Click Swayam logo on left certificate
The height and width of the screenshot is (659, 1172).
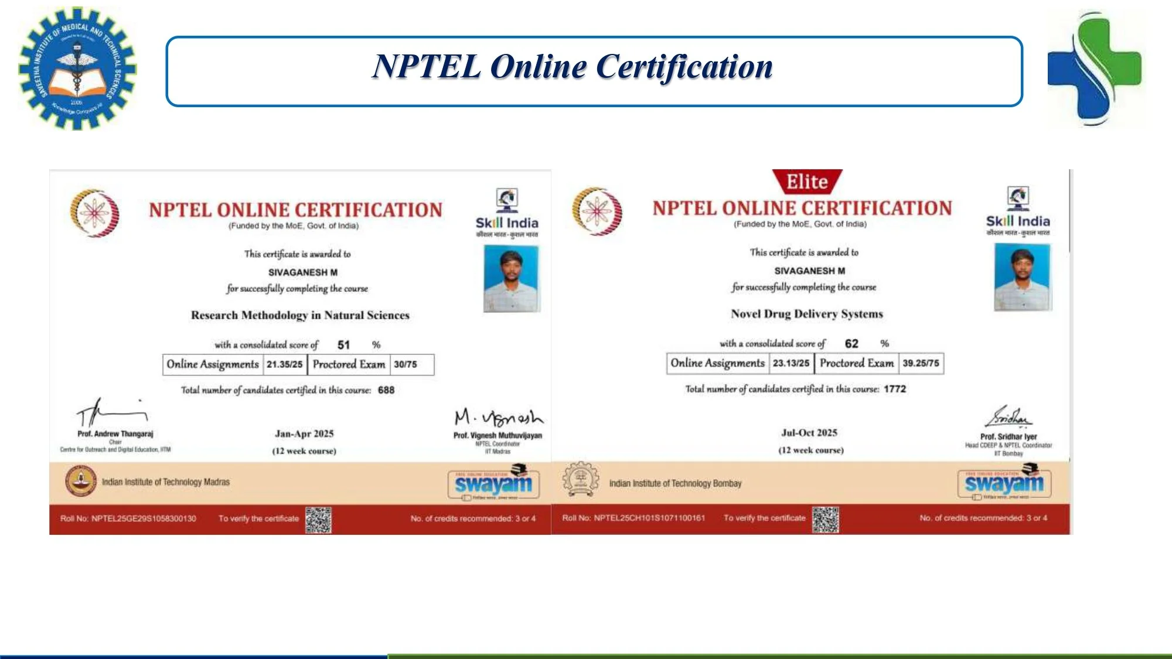click(493, 483)
